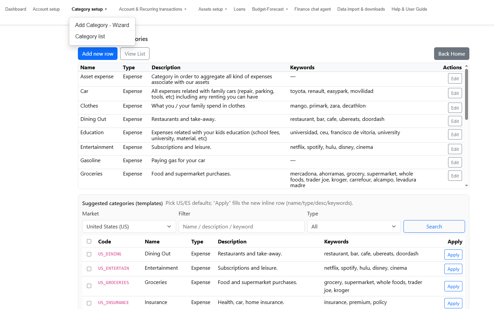Apply the Insurance template
The width and height of the screenshot is (494, 309).
click(x=453, y=303)
